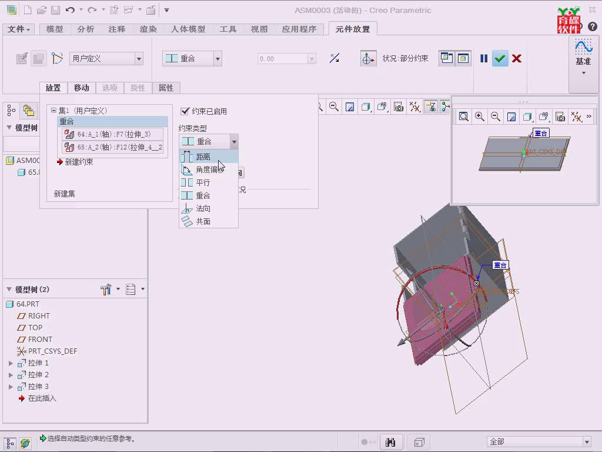Collapse the 集1 (用户定义) constraint set

click(53, 111)
